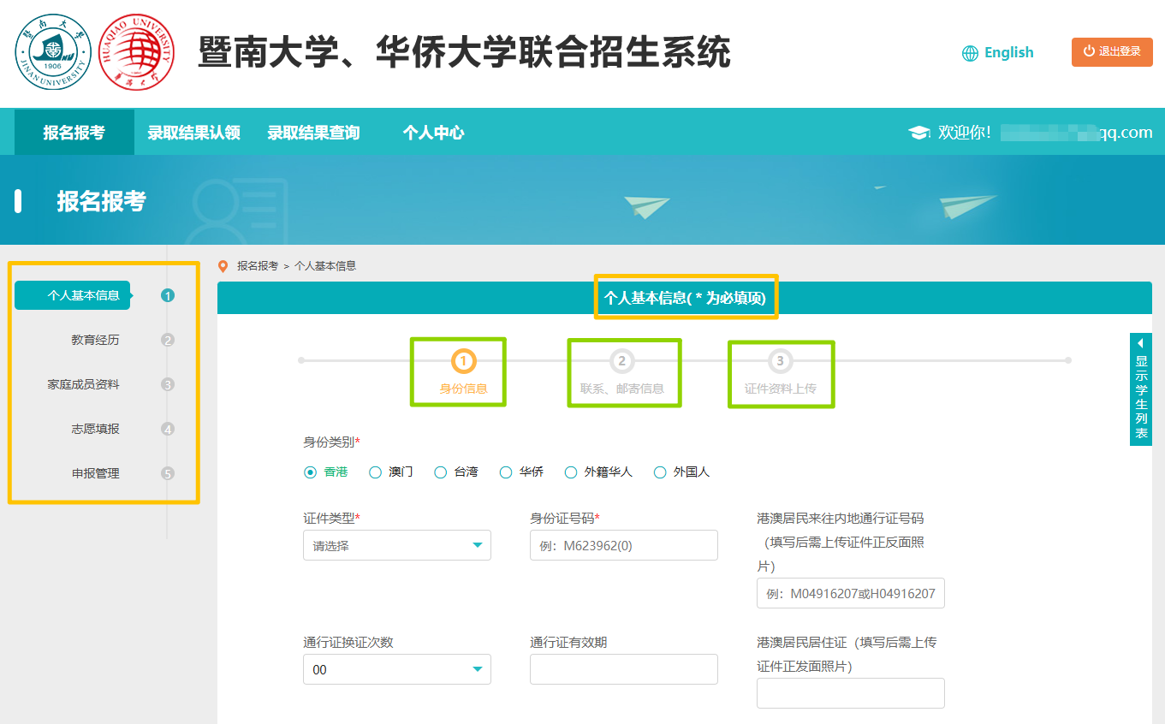The height and width of the screenshot is (724, 1165).
Task: Open the 证件类型 dropdown
Action: [396, 545]
